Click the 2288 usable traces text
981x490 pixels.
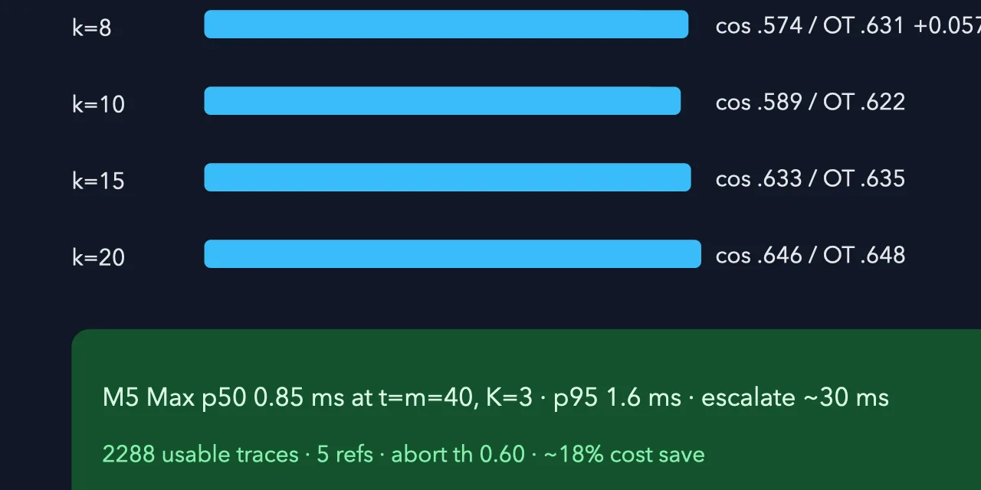(x=200, y=455)
